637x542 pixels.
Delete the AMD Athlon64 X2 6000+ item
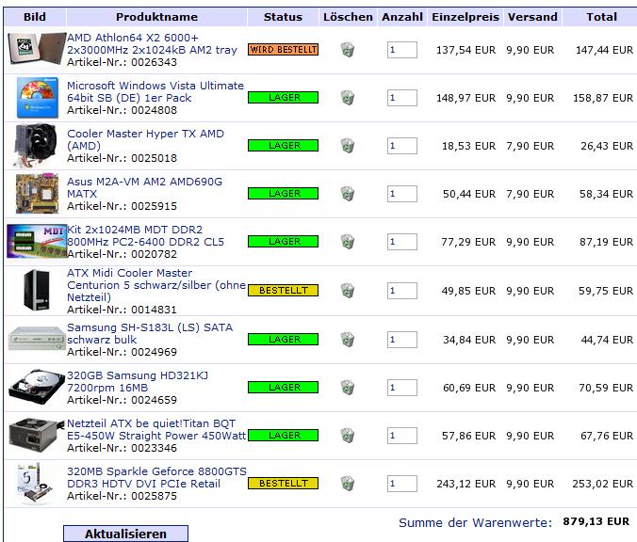tap(348, 50)
